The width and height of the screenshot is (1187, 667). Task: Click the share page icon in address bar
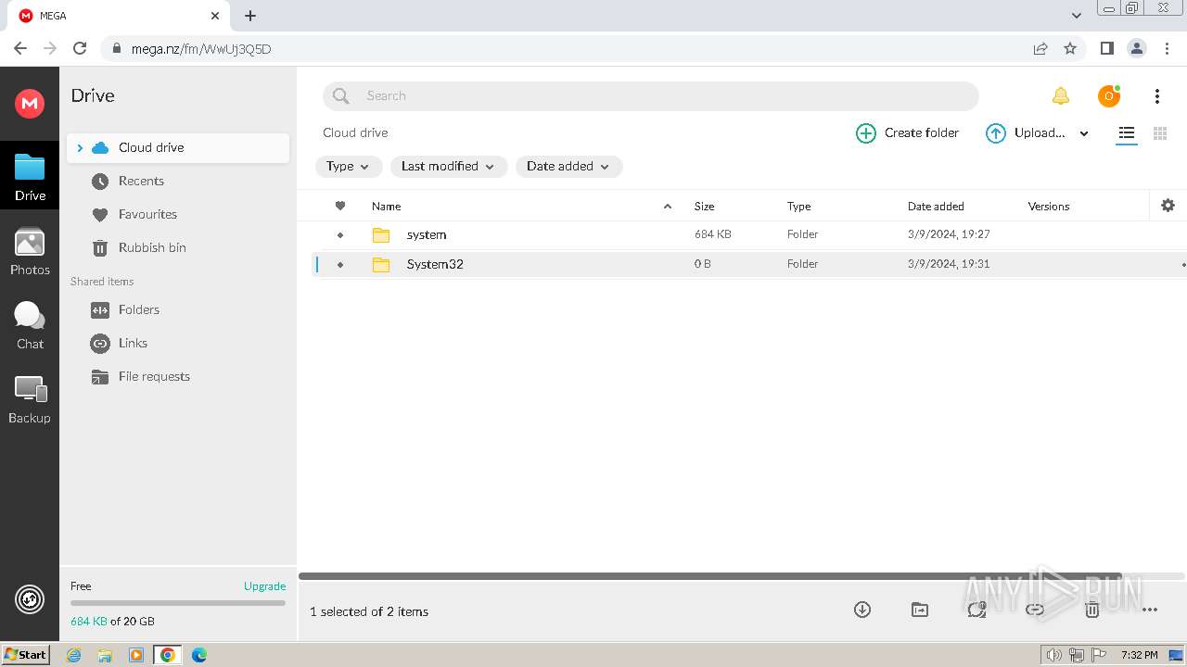click(1040, 48)
